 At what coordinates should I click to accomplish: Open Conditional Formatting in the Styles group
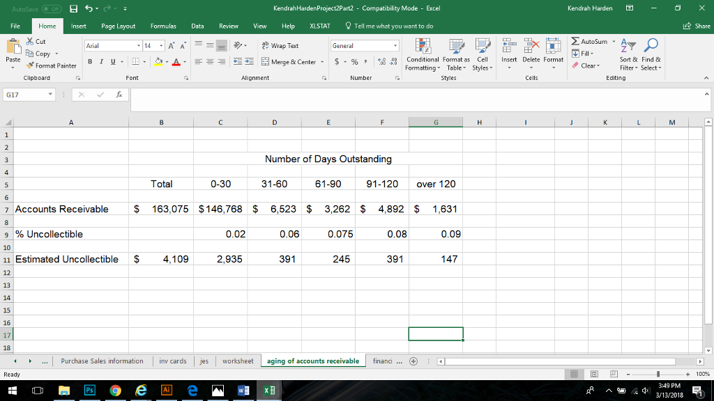point(421,56)
